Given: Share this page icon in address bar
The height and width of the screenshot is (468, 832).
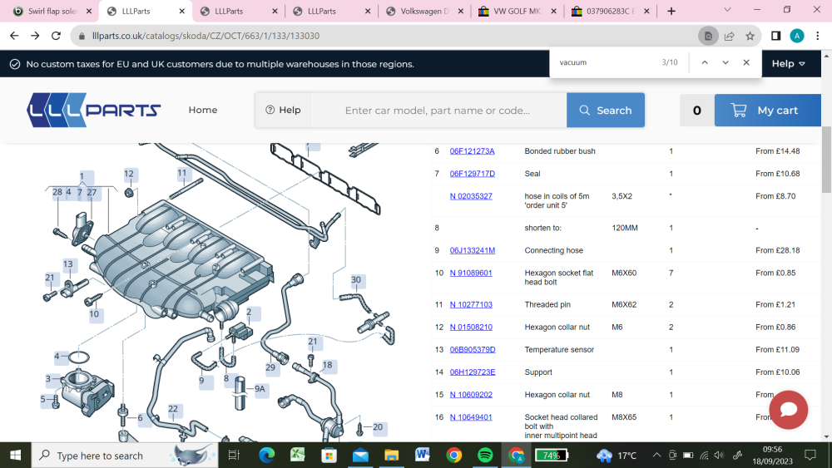Looking at the screenshot, I should click(x=729, y=36).
